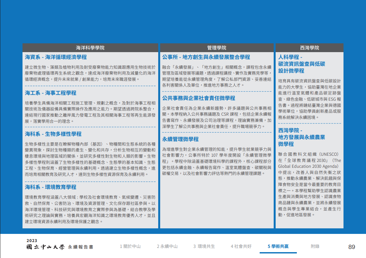Screen dimensions: 366x258
Task: Switch to the '2 永續中山' tab
Action: [167, 247]
